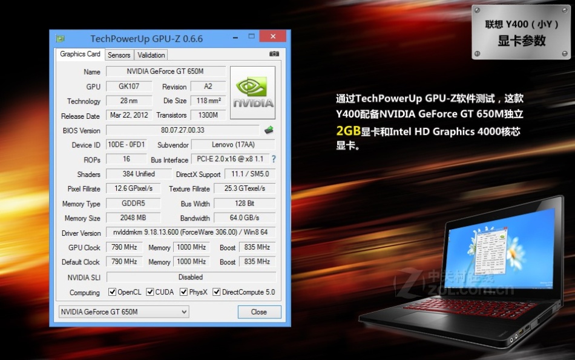Click the Bus Interface question mark icon

coord(274,159)
